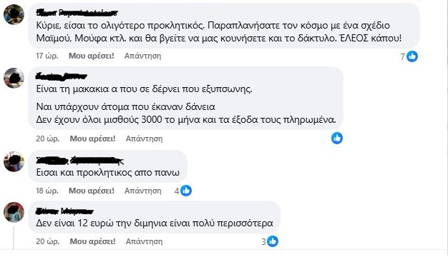
Task: Open the '17 ώρ.' timestamp link
Action: click(47, 56)
